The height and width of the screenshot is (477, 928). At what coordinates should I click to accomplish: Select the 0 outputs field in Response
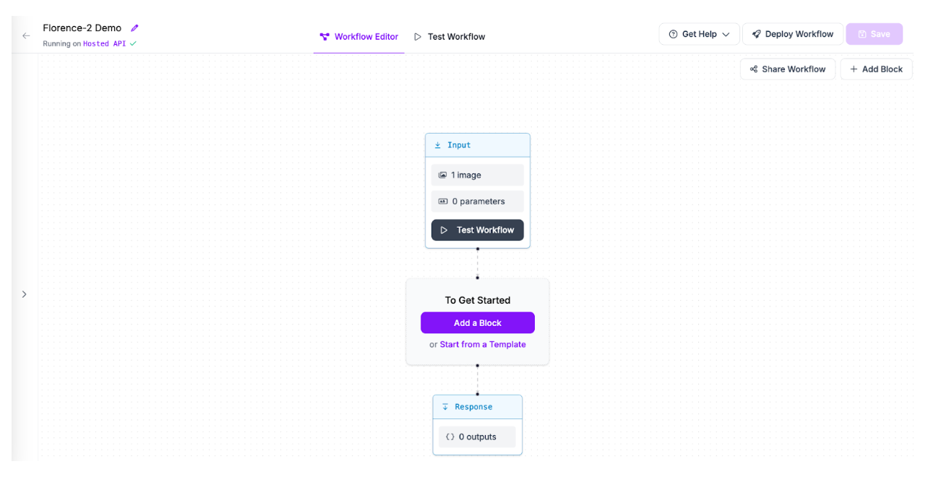pos(477,437)
